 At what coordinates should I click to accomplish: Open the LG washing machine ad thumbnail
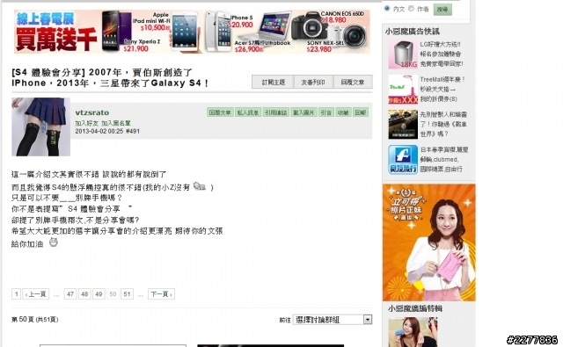tap(403, 54)
